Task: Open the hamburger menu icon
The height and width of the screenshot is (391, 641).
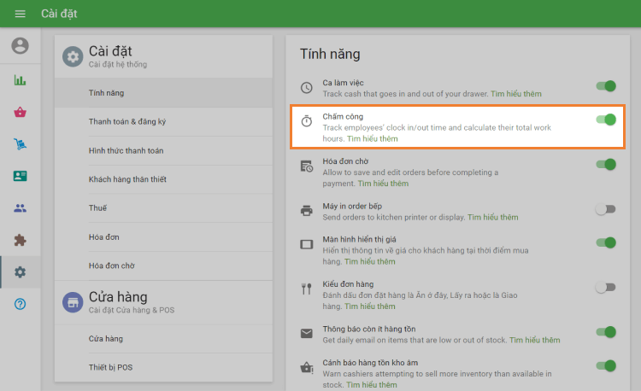Action: [x=20, y=14]
